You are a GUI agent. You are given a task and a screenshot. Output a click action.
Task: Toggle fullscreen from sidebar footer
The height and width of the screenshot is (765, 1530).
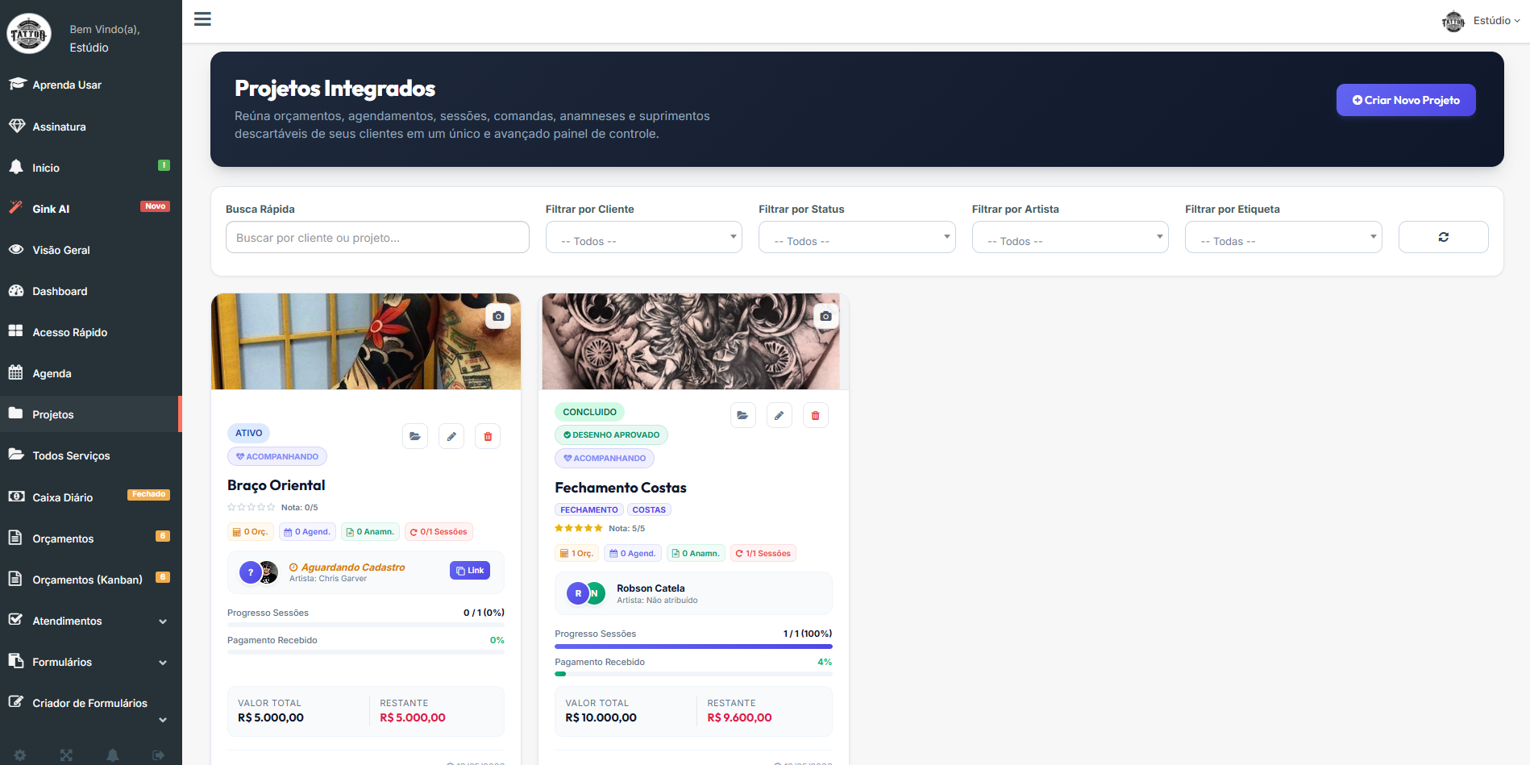point(66,755)
